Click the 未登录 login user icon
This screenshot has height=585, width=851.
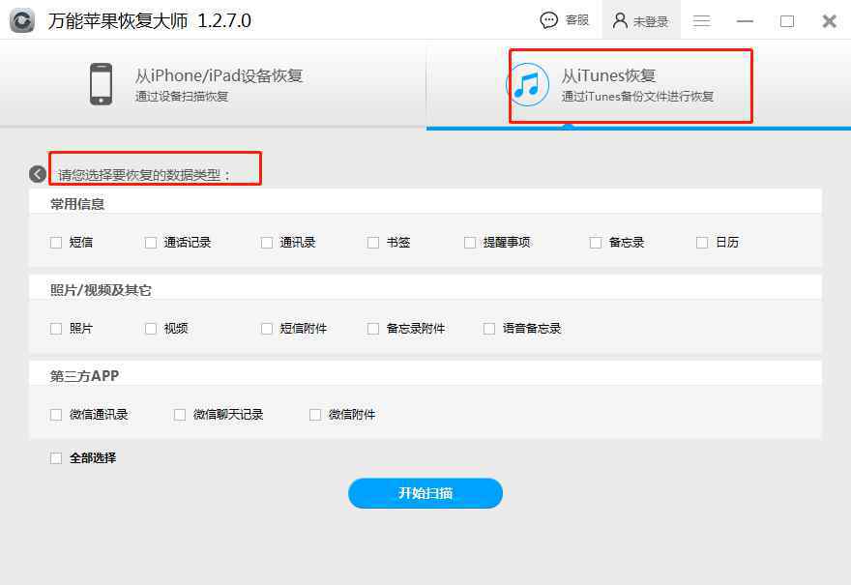(x=620, y=20)
